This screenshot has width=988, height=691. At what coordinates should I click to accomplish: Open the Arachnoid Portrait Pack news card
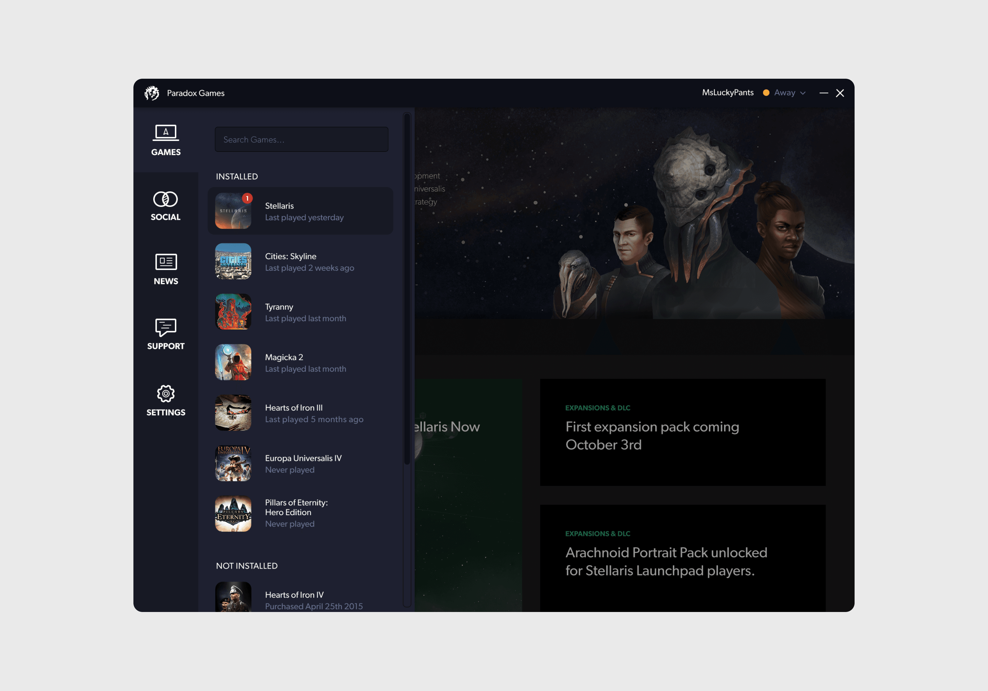682,558
